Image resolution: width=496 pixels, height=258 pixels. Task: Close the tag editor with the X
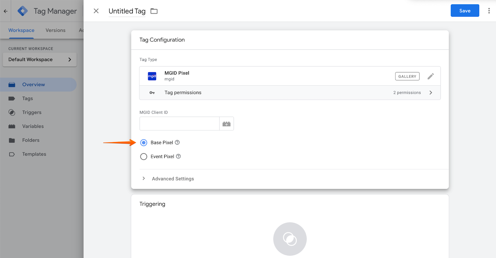pyautogui.click(x=96, y=11)
